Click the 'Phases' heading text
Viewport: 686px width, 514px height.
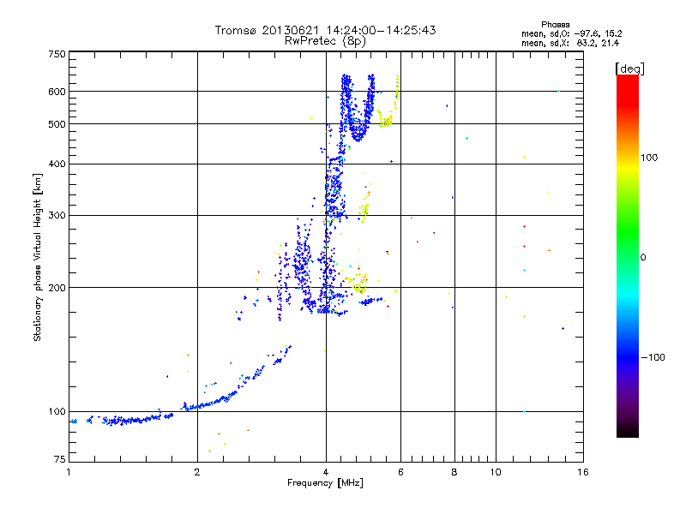(x=555, y=25)
